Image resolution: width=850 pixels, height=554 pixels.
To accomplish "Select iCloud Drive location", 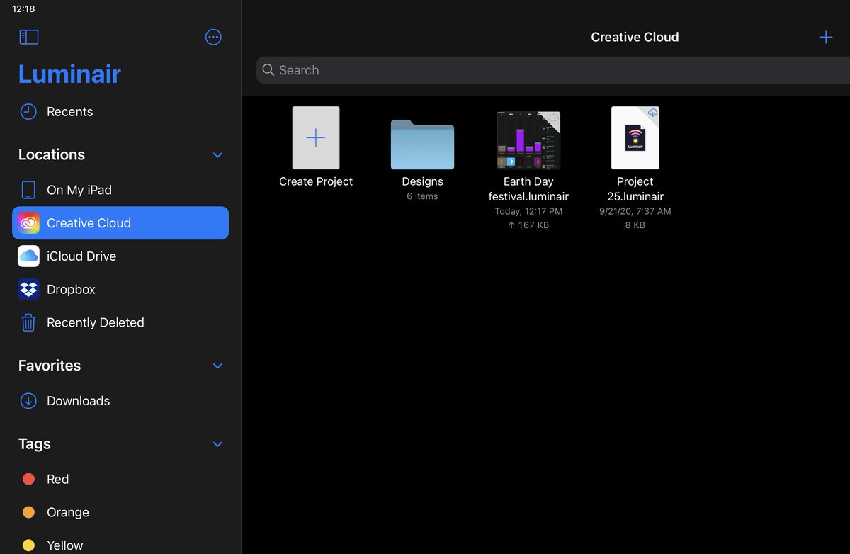I will 121,256.
